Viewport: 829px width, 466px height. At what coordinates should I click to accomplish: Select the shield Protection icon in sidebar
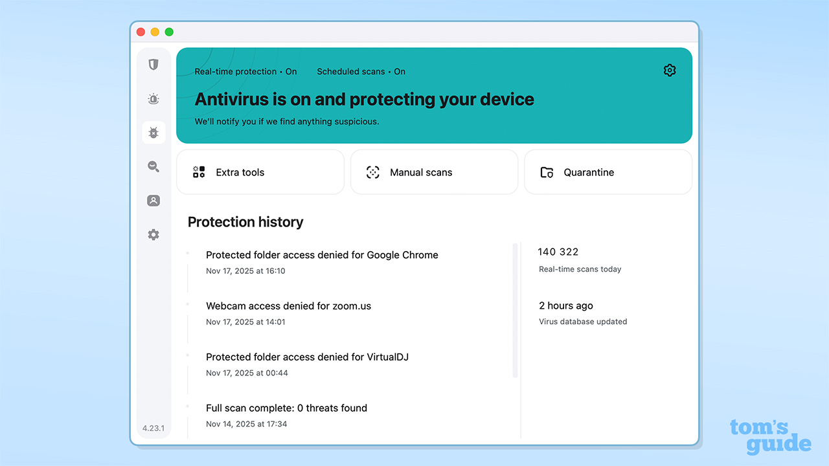point(153,65)
